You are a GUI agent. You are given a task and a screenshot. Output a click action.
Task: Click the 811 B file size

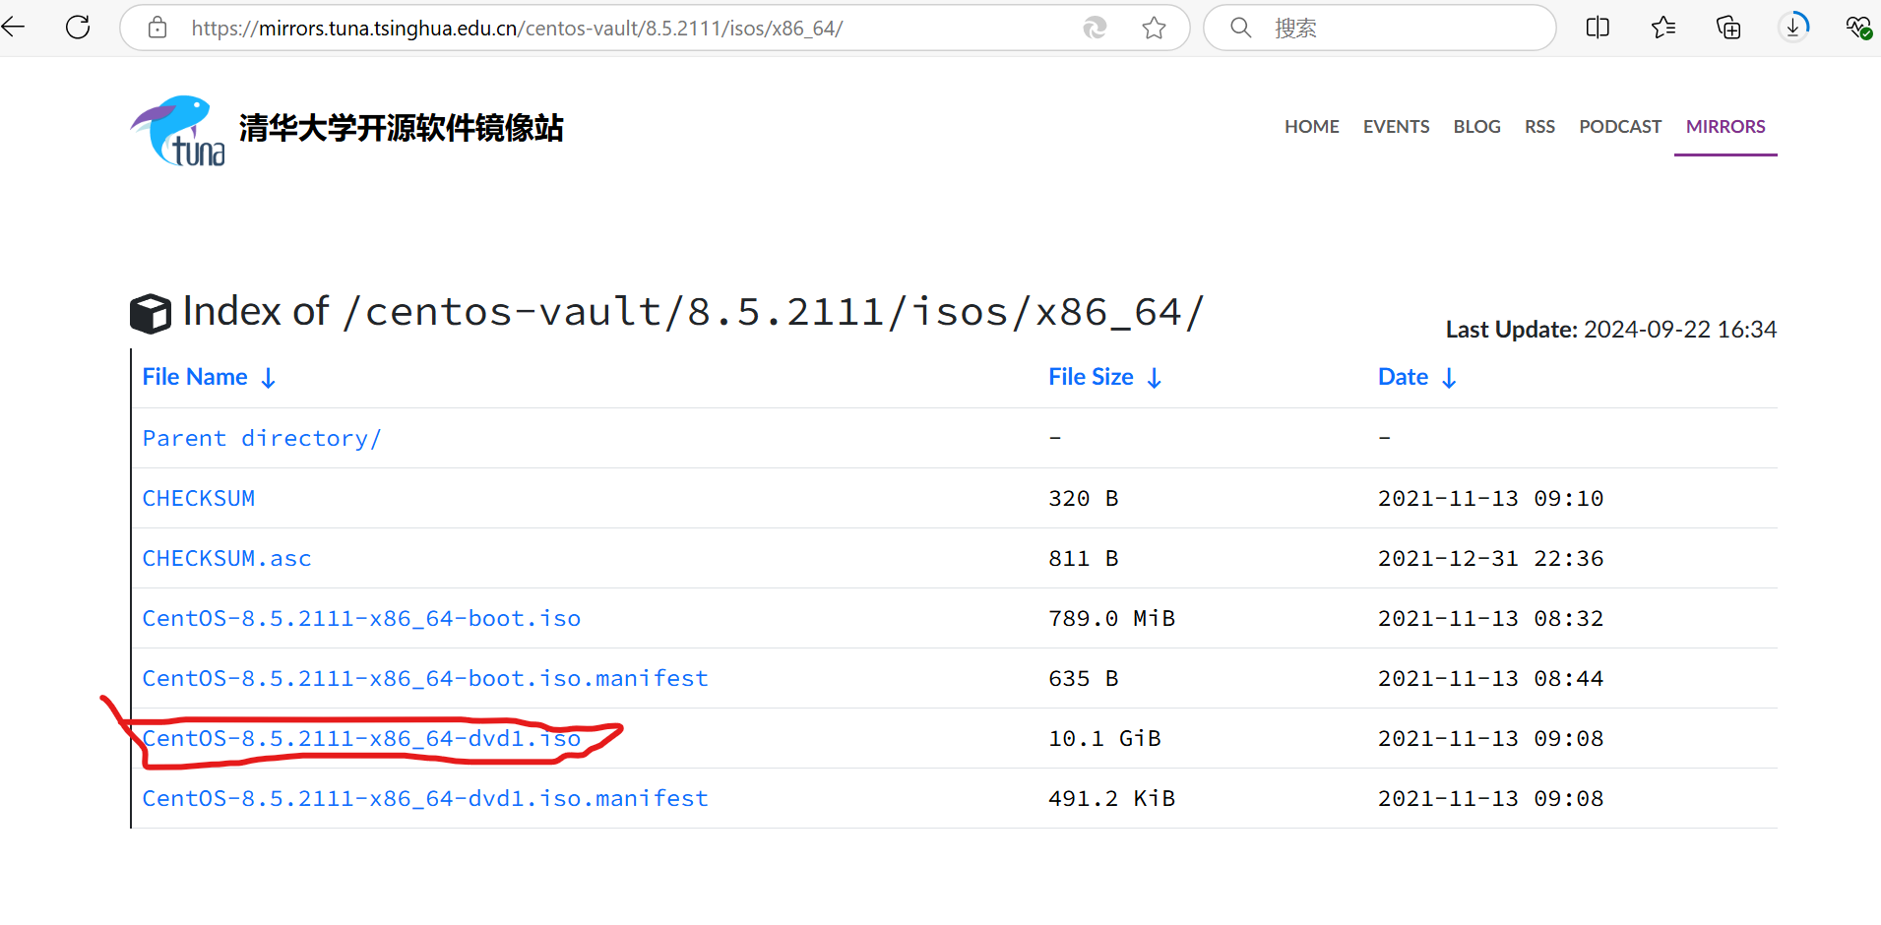(x=1083, y=558)
